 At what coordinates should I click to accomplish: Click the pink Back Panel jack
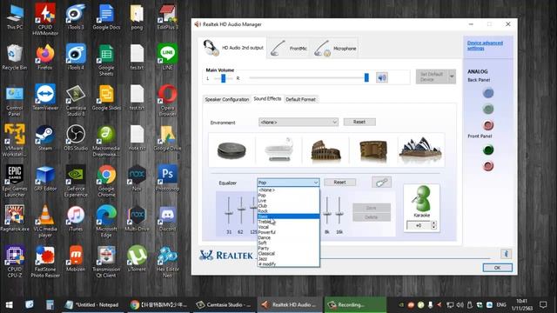click(x=488, y=125)
